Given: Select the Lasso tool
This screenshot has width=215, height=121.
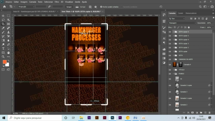Looking at the screenshot, I should (3, 20).
